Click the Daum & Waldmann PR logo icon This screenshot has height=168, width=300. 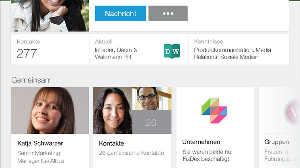point(172,51)
